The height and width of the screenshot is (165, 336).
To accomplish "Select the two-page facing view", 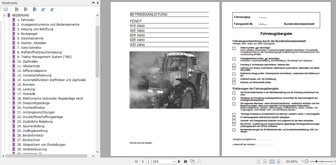I will pos(272,161).
